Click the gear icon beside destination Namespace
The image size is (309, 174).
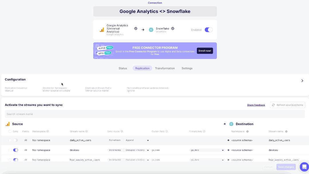pyautogui.click(x=247, y=131)
